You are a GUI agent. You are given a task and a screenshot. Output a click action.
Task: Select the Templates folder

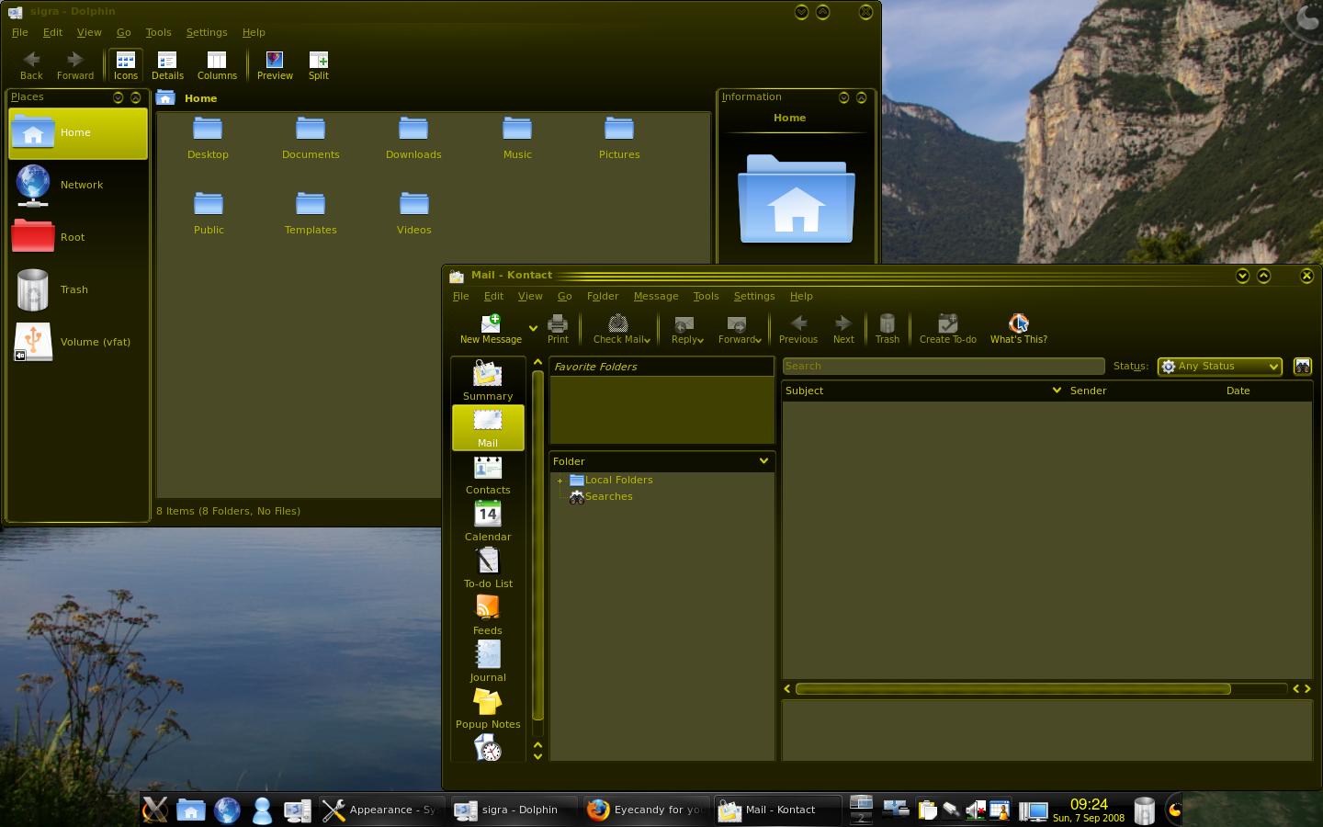(311, 213)
